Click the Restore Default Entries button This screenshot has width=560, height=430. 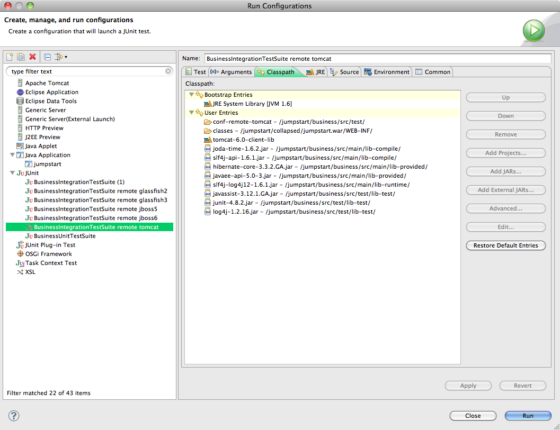pos(506,245)
